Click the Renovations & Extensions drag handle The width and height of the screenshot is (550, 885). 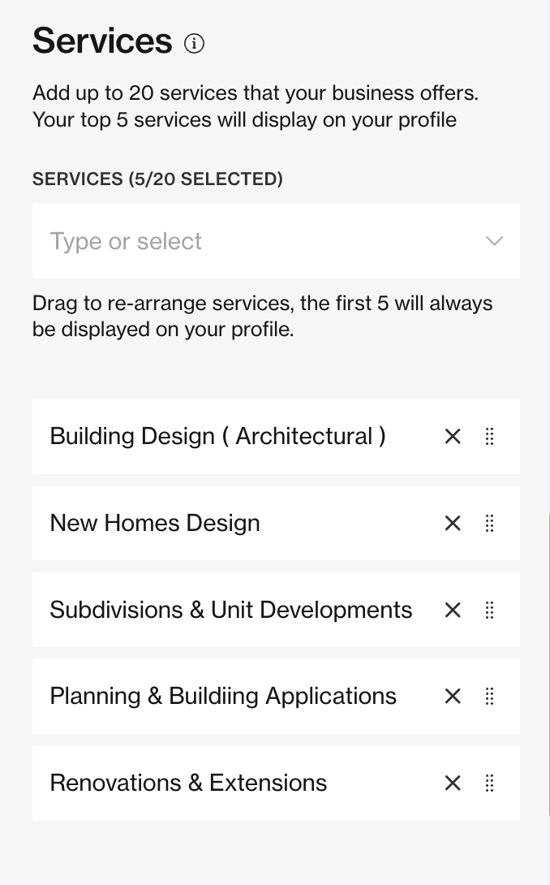coord(489,783)
